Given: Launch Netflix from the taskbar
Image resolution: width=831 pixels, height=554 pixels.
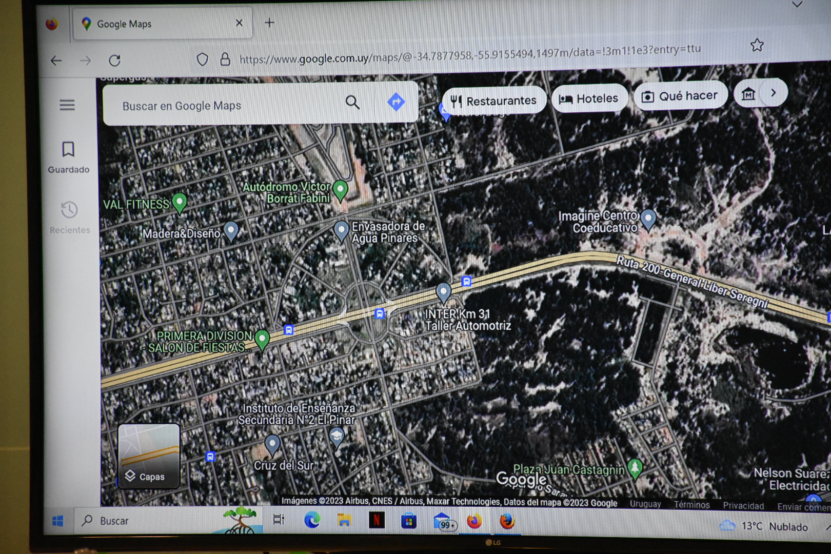Looking at the screenshot, I should pos(377,520).
